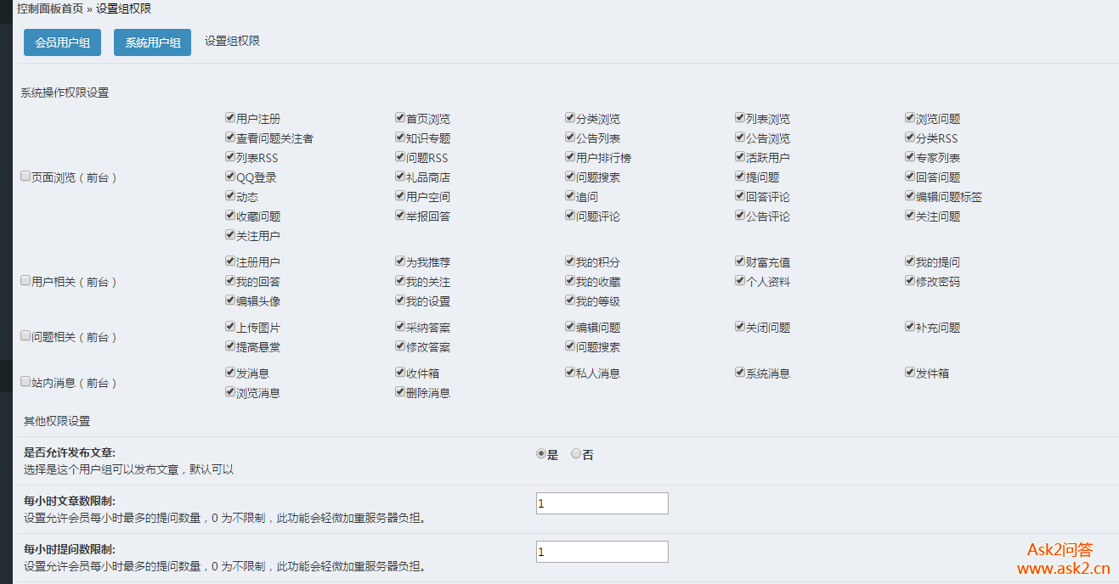
Task: Uncheck the 删除消息 permission
Action: [400, 392]
